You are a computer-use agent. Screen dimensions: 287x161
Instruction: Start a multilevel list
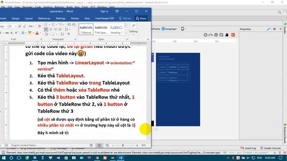click(x=61, y=25)
